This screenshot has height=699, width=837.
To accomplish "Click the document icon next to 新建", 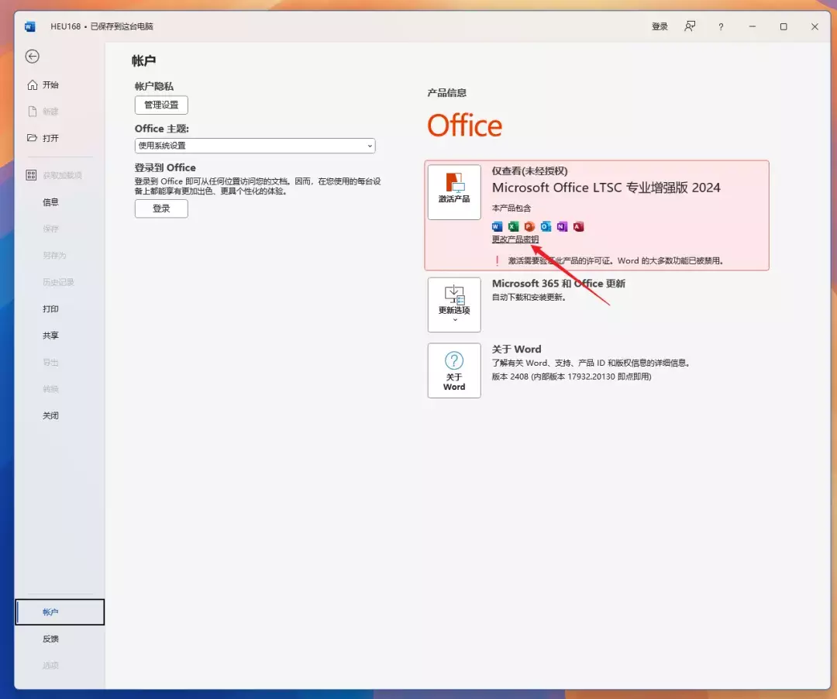I will click(x=33, y=111).
